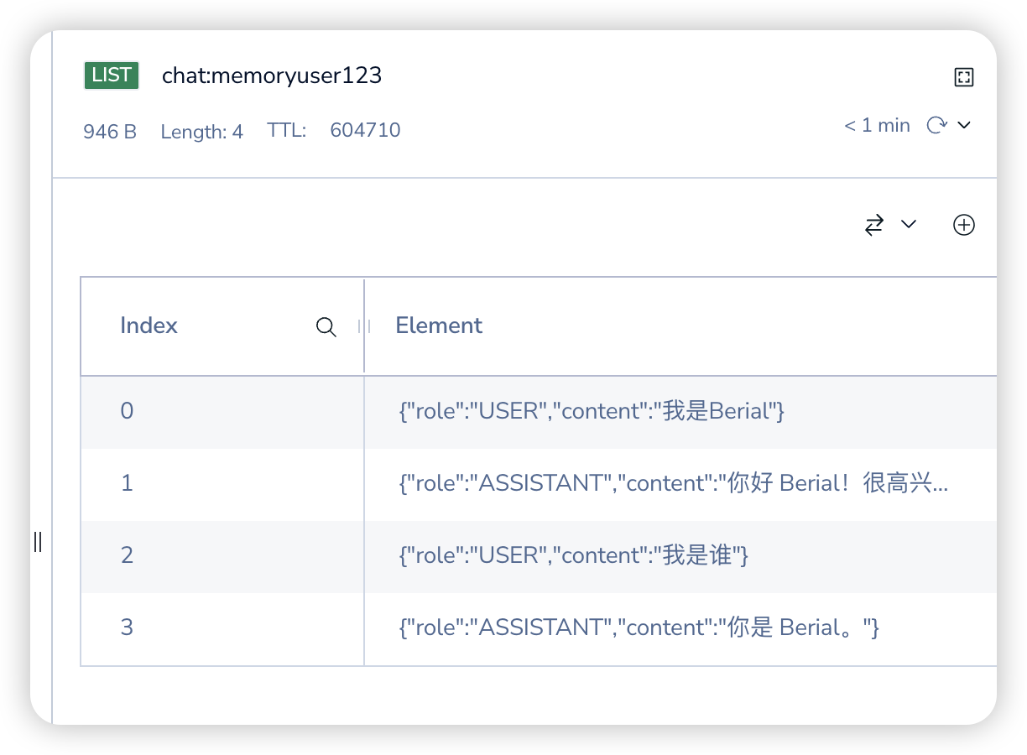Select the element saying 你是 Berial。
This screenshot has width=1027, height=755.
pos(639,628)
